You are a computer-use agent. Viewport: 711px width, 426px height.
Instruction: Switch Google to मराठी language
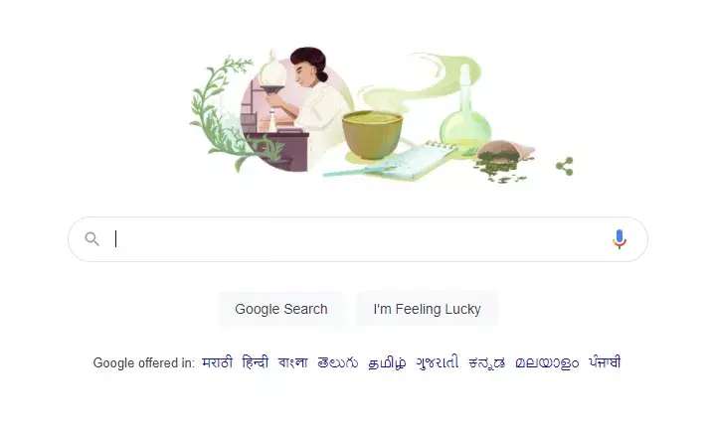[x=217, y=362]
